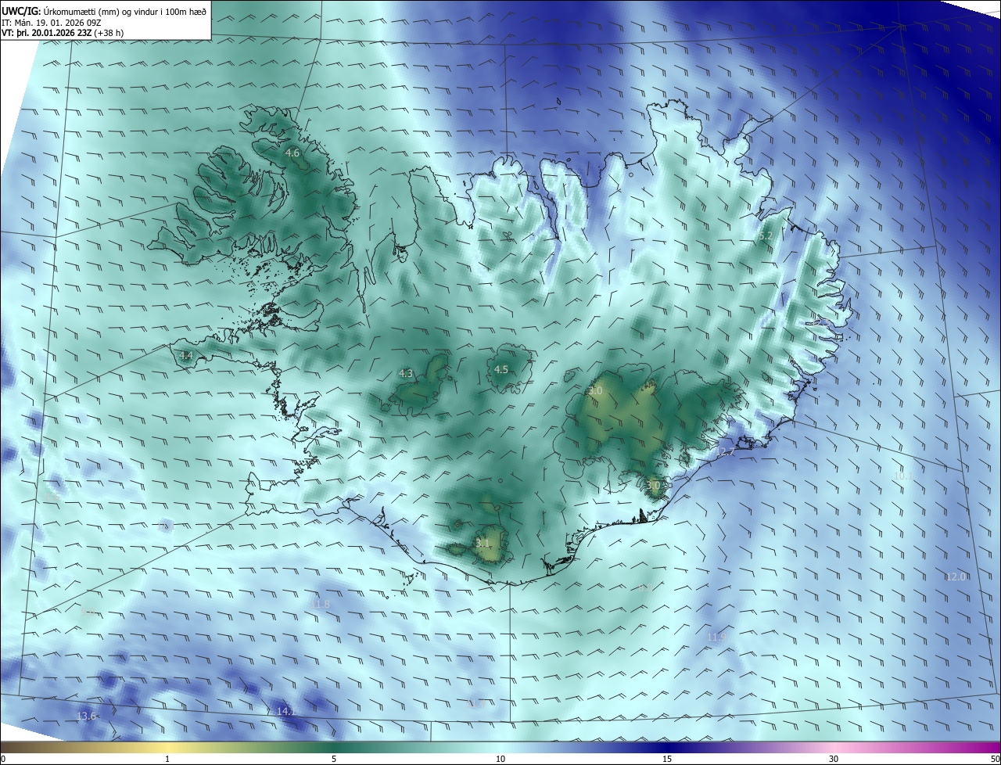Image resolution: width=1001 pixels, height=765 pixels.
Task: Select the 5.2 value on the northeast coast
Action: (766, 236)
